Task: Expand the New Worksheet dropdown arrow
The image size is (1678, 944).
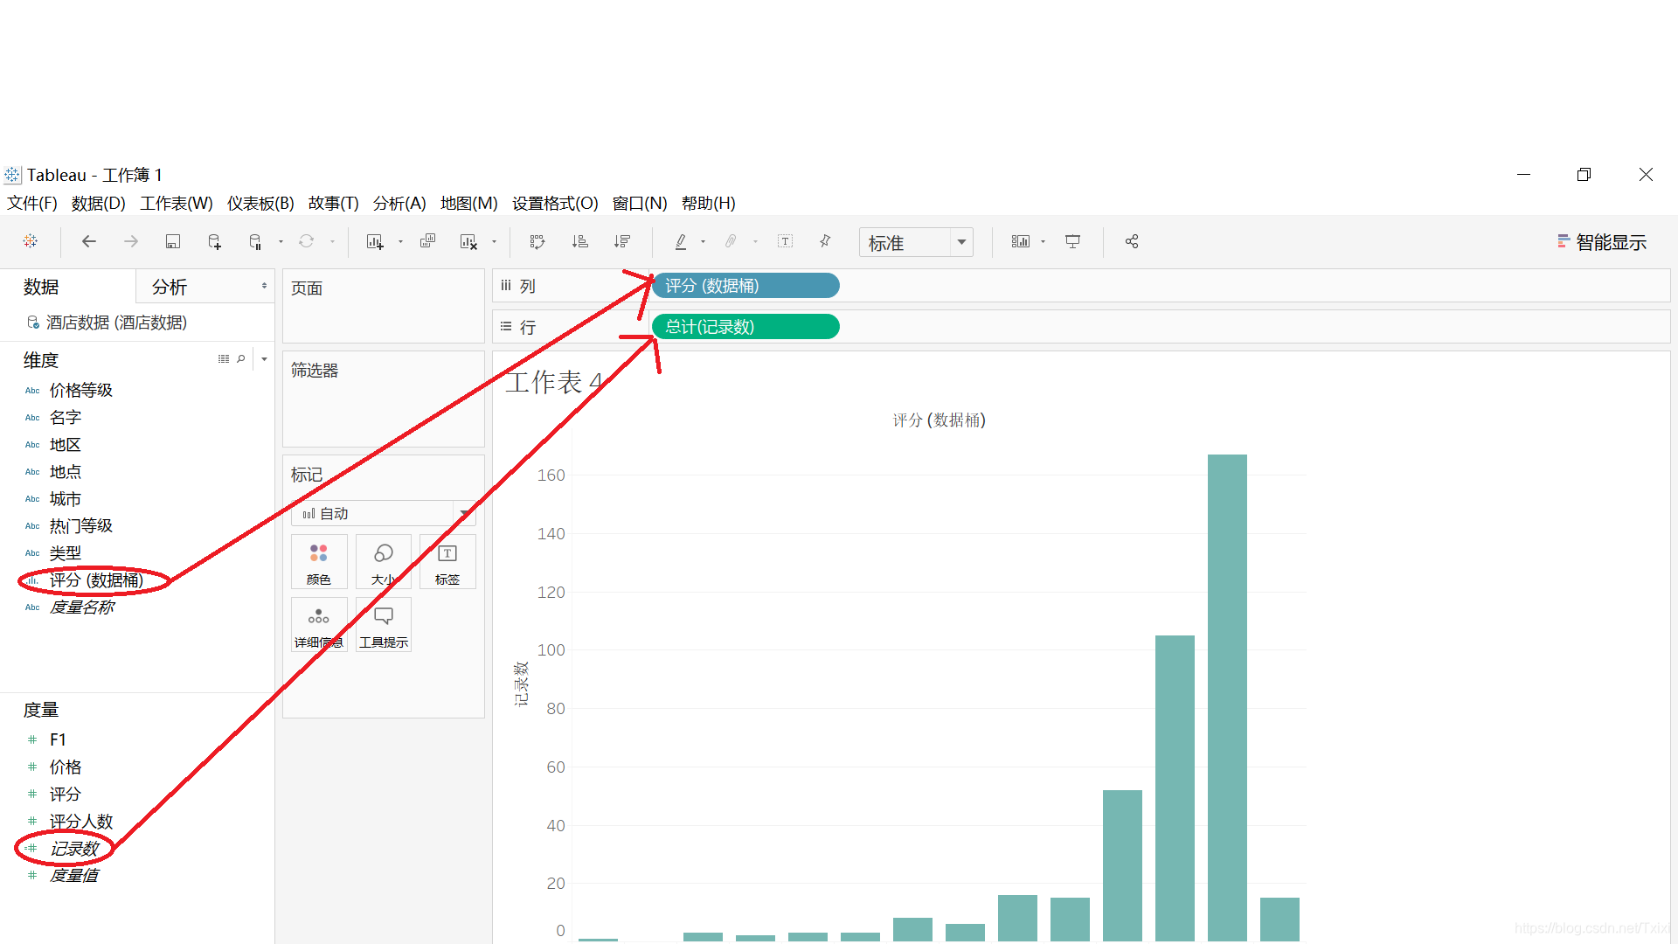Action: click(400, 242)
